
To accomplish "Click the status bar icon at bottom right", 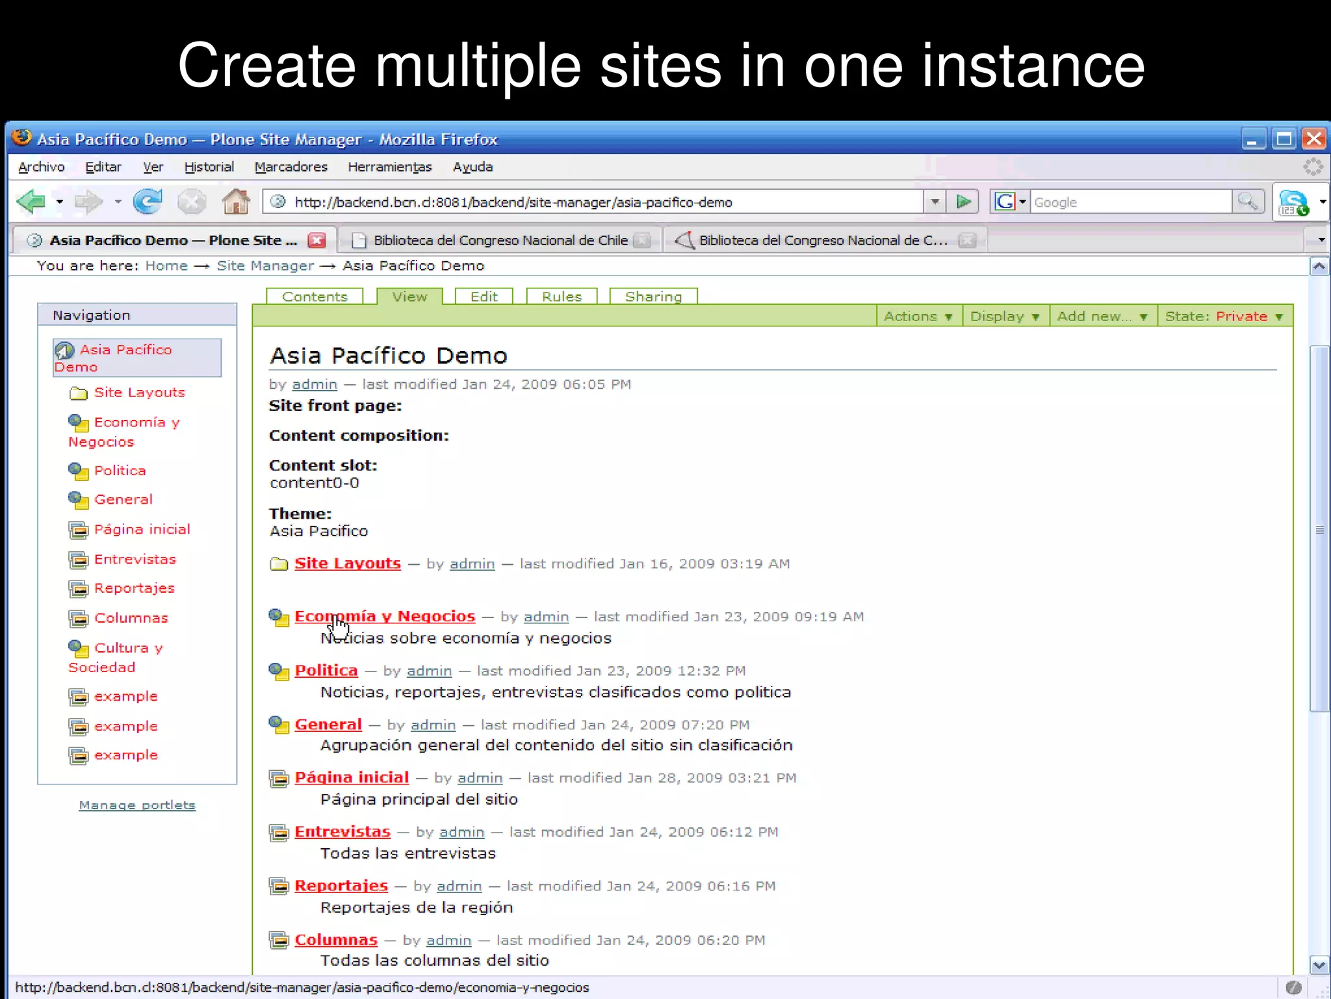I will coord(1293,988).
